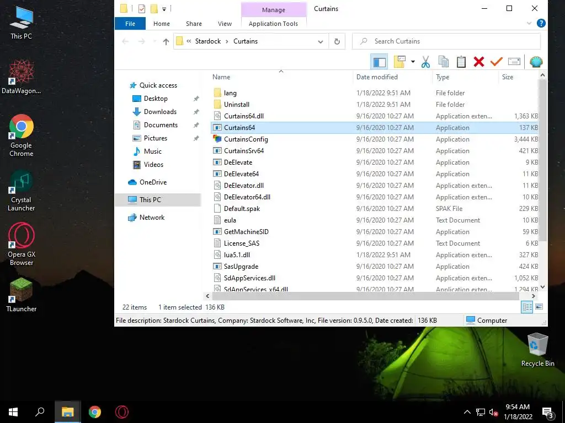Viewport: 565px width, 423px height.
Task: Go up one folder level
Action: click(166, 41)
